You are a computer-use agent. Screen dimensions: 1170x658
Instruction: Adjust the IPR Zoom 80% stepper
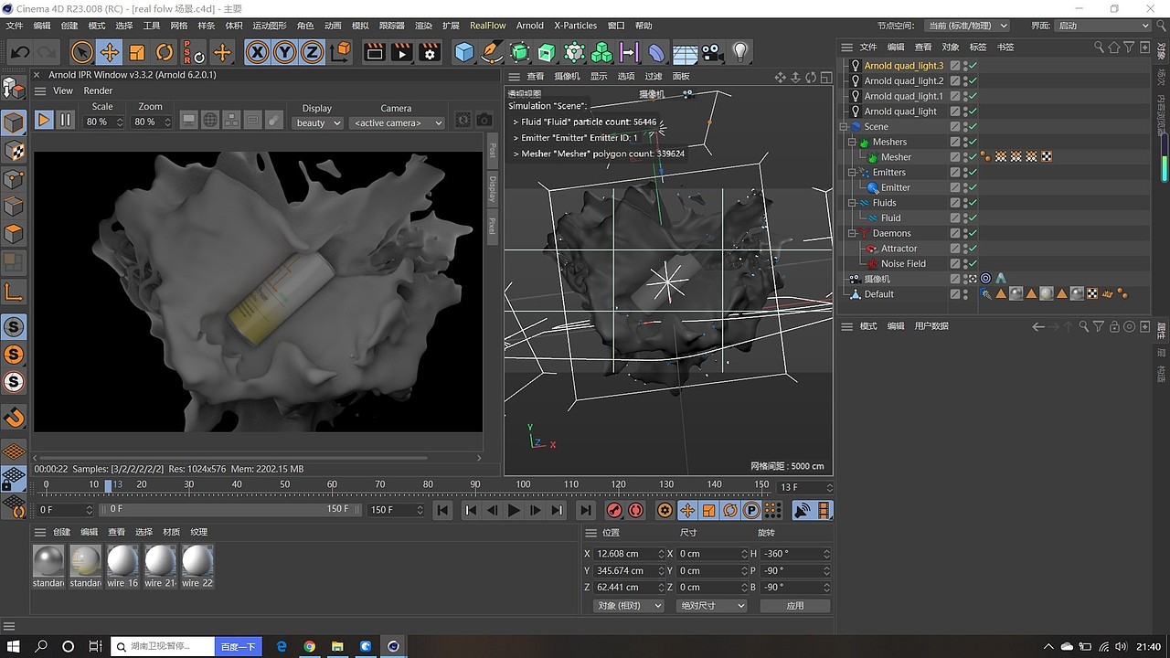167,122
